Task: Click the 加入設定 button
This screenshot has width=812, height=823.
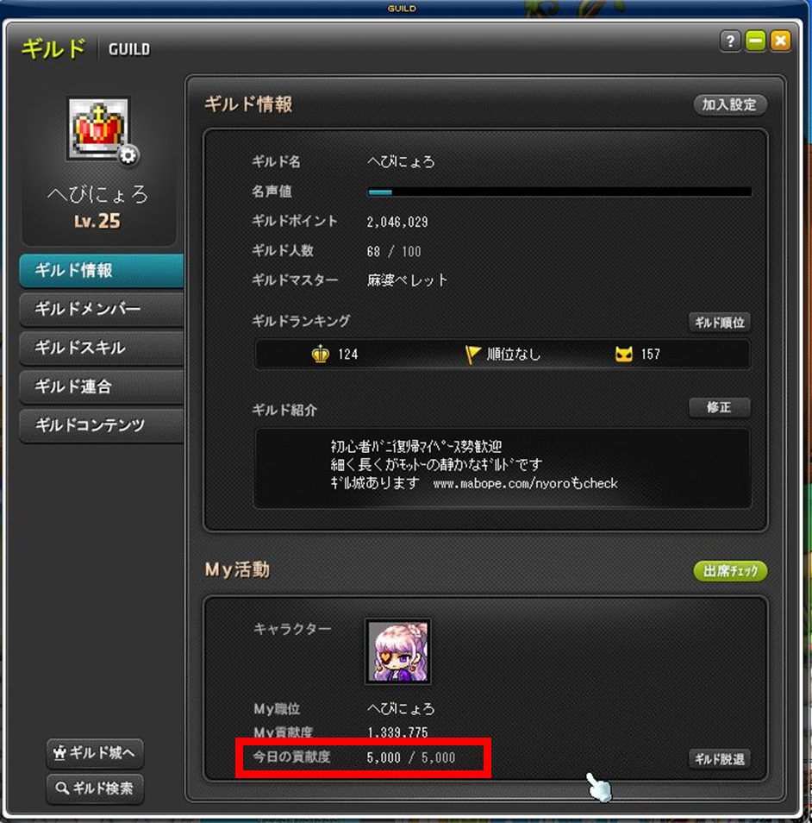Action: click(x=729, y=105)
